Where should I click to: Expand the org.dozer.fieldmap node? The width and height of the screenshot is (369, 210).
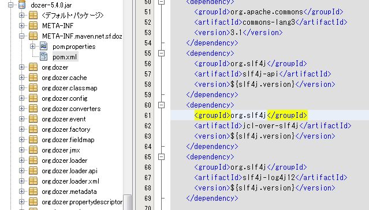click(x=21, y=139)
